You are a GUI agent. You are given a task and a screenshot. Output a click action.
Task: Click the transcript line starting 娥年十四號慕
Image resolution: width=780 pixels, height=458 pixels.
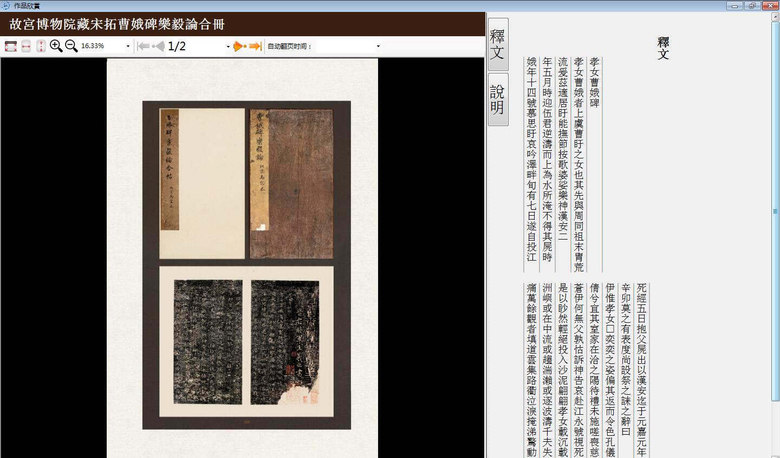(x=531, y=160)
